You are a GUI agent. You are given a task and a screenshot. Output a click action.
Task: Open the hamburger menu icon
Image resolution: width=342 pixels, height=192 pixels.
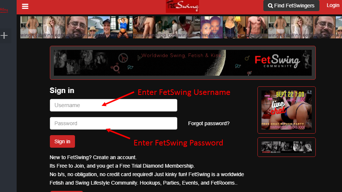[x=25, y=6]
